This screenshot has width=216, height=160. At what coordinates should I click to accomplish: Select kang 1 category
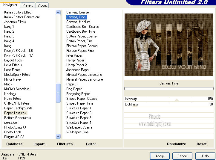pyautogui.click(x=9, y=27)
